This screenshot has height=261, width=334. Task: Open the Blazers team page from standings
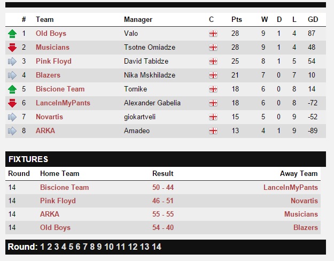point(48,75)
